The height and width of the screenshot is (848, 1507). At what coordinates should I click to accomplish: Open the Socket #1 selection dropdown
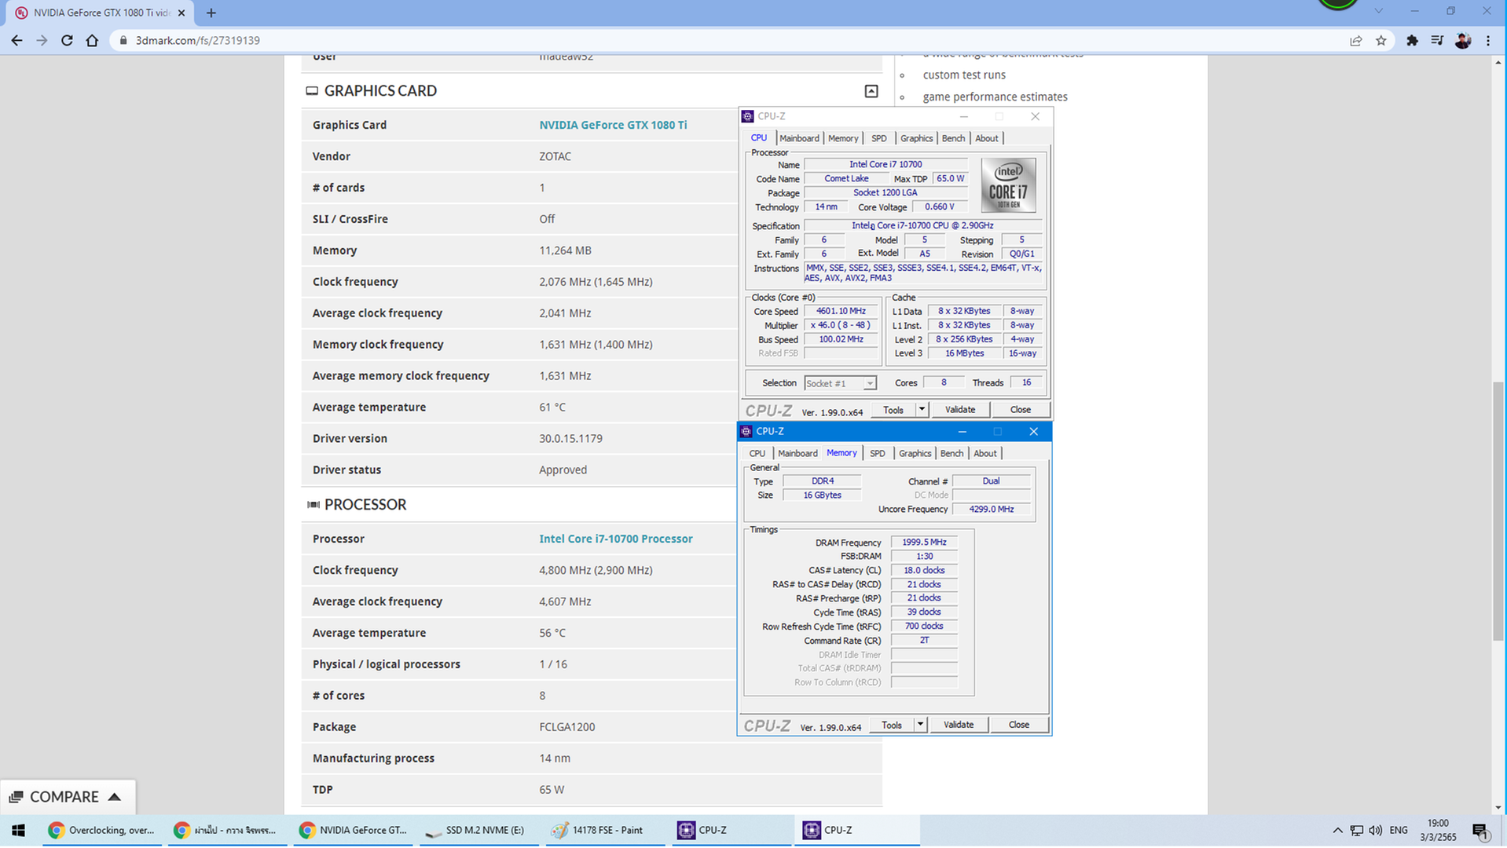[x=839, y=383]
